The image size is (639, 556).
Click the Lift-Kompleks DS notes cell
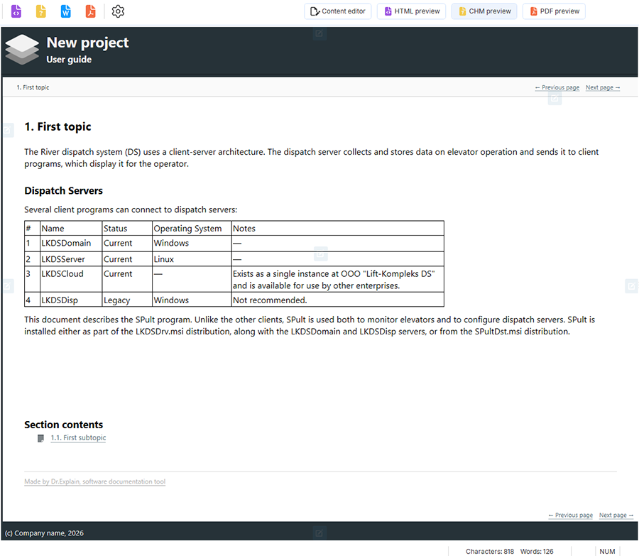pyautogui.click(x=337, y=279)
